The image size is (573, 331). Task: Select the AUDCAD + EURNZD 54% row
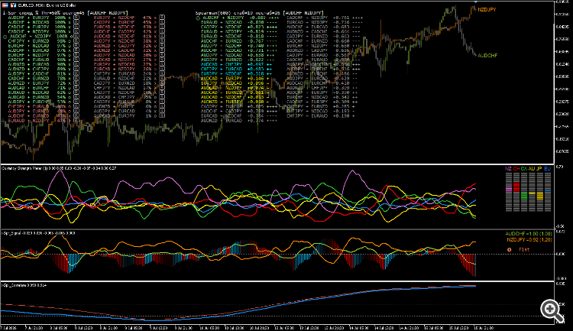tap(38, 97)
